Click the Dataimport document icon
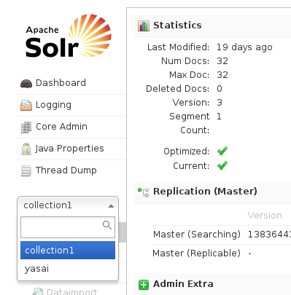This screenshot has height=295, width=291. 38,291
